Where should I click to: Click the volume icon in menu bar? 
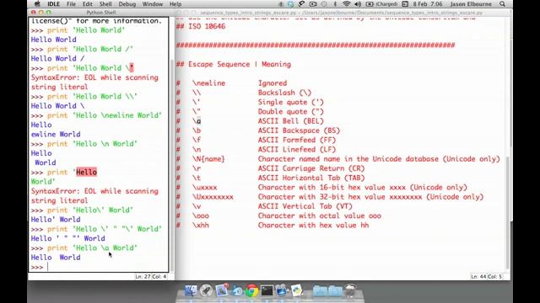(x=358, y=4)
